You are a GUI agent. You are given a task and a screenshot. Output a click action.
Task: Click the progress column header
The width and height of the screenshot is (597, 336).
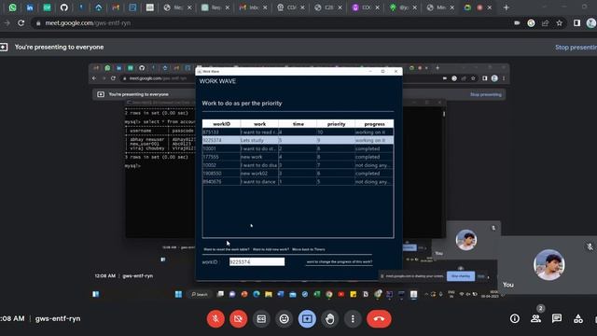374,124
